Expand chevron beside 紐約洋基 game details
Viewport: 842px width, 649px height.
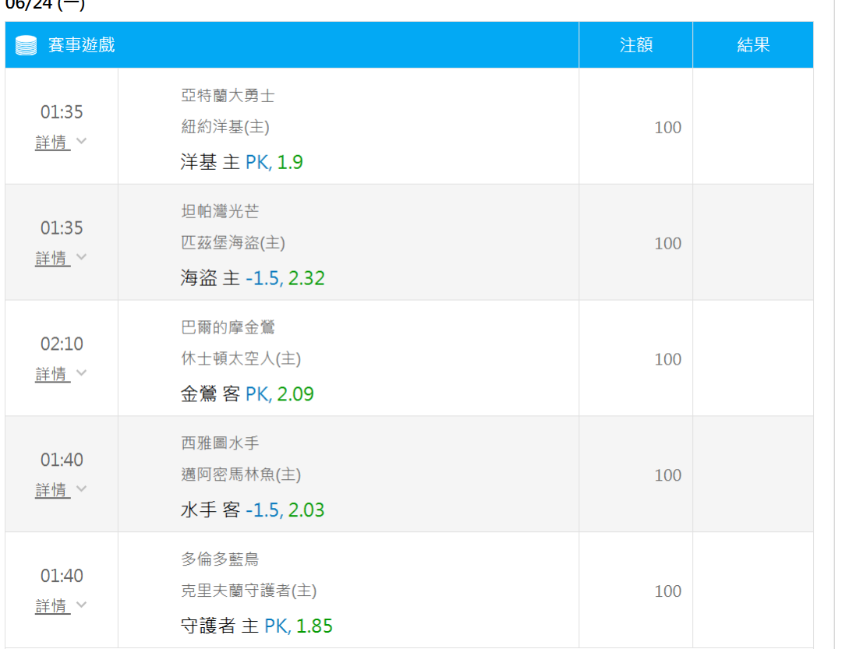[x=82, y=141]
